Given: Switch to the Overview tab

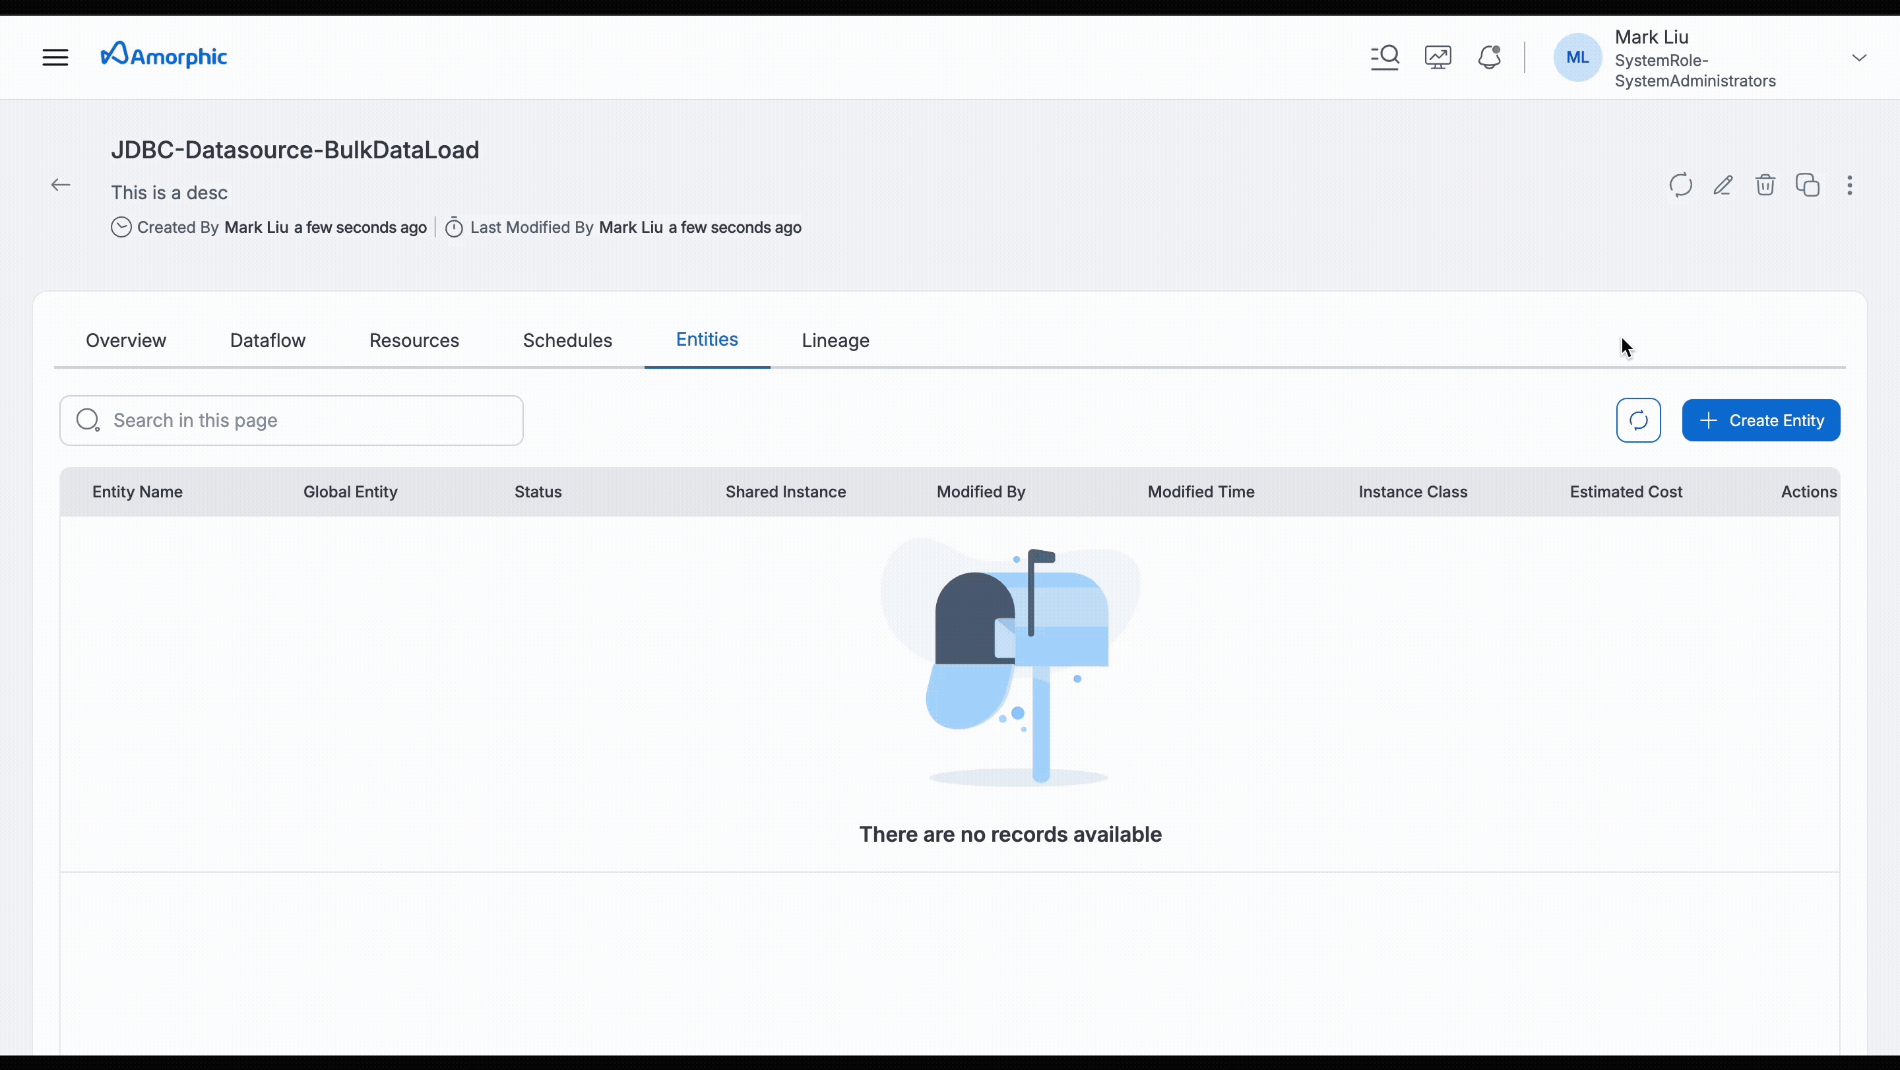Looking at the screenshot, I should 125,340.
